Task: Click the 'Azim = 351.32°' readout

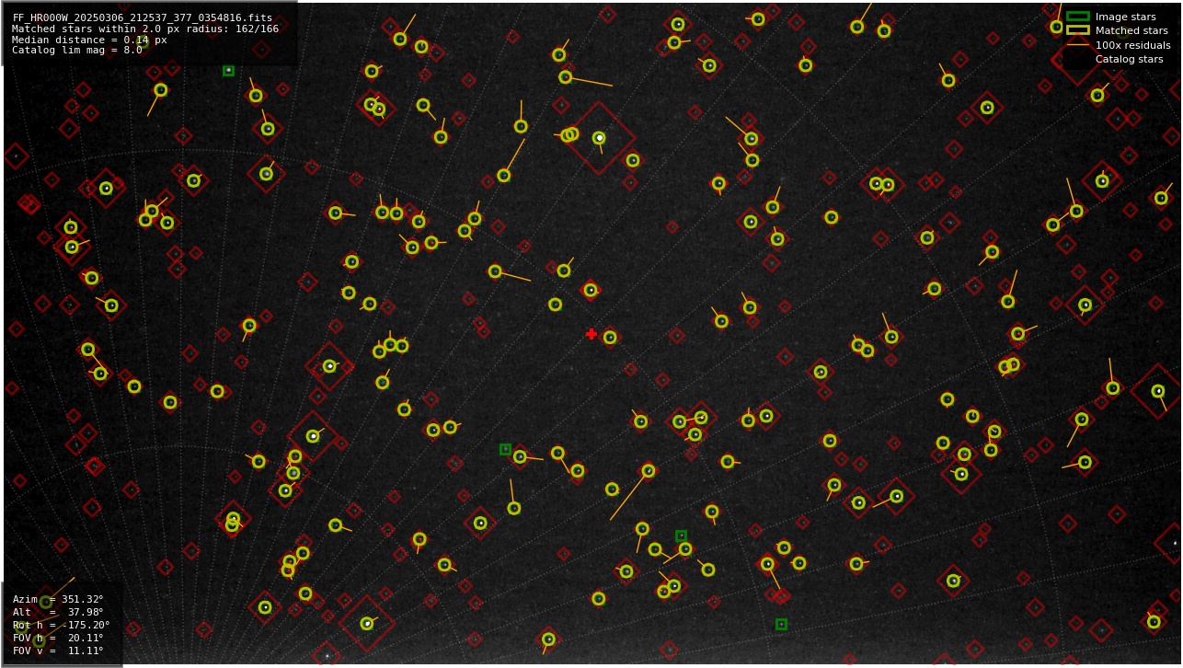Action: click(x=58, y=599)
